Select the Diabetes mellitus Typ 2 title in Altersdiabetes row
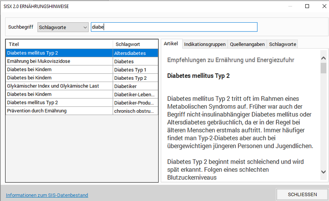Viewport: 329px width, 201px height. (59, 53)
